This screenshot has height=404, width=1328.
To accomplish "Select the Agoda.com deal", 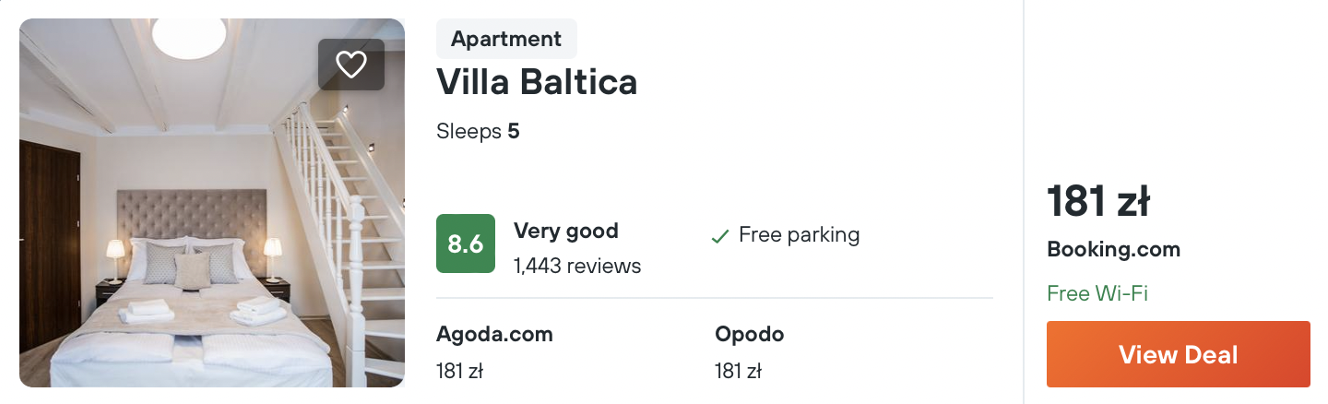I will [x=494, y=334].
